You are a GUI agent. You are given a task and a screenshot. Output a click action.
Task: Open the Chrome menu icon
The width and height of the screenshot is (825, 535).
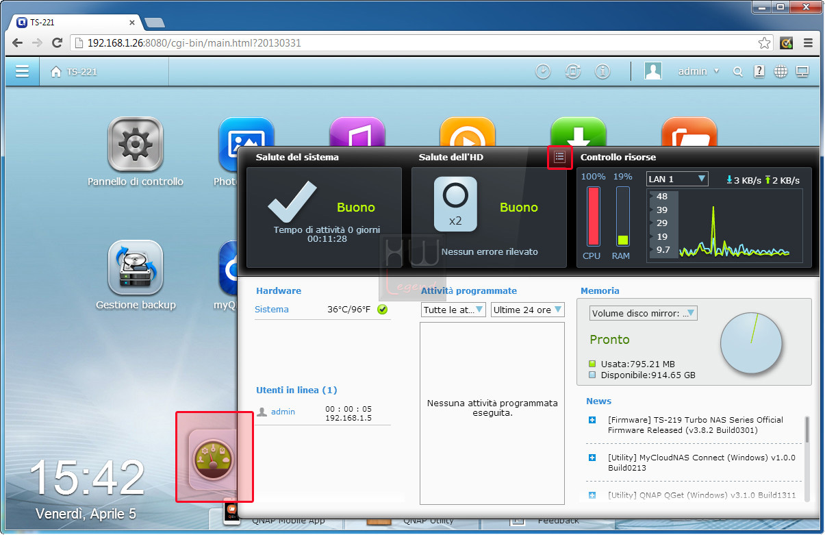809,43
